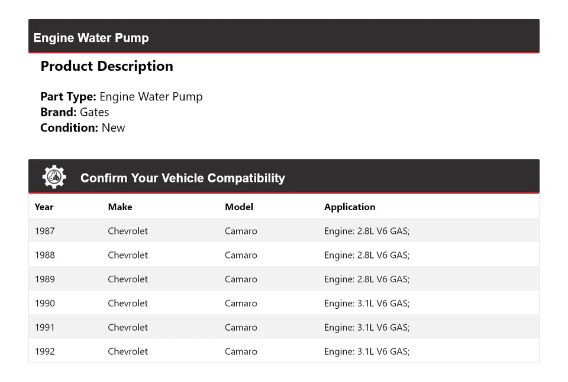The image size is (568, 382).
Task: Click Camaro in the 1990 row
Action: click(241, 303)
